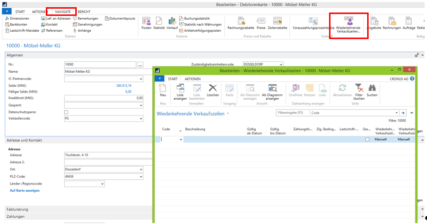
Task: Open Referenzen in the ribbon
Action: point(52,30)
